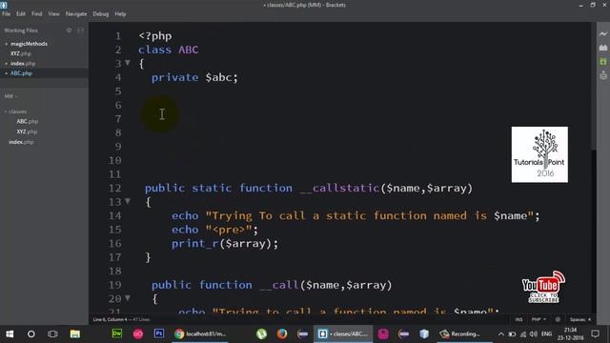610x343 pixels.
Task: Collapse the code fold arrow on line 20
Action: point(127,298)
